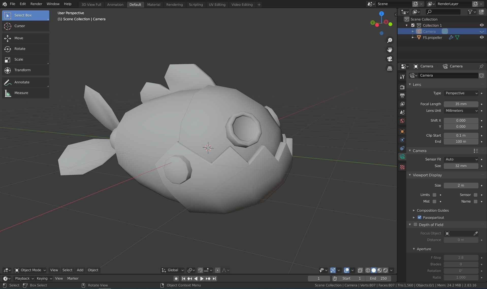This screenshot has height=289, width=487.
Task: Click the outliner search field
Action: coord(443,12)
